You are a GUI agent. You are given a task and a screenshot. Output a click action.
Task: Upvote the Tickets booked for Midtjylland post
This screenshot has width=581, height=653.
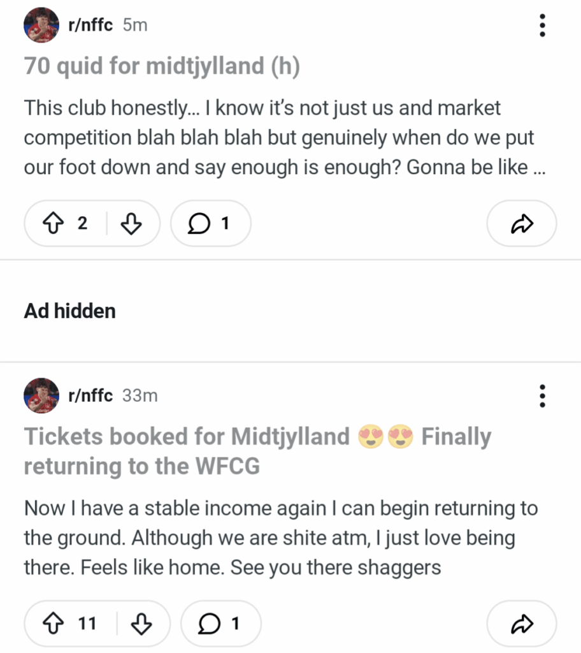coord(54,623)
